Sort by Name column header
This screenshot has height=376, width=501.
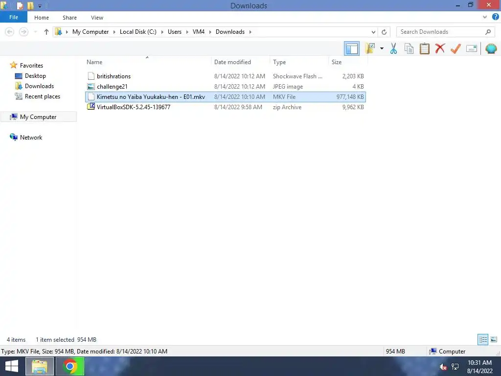[x=94, y=62]
